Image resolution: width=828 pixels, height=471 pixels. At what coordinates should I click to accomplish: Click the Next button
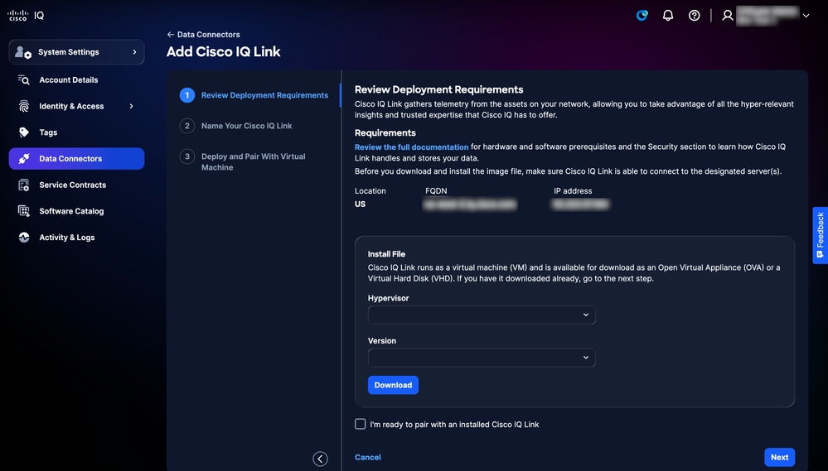[779, 457]
